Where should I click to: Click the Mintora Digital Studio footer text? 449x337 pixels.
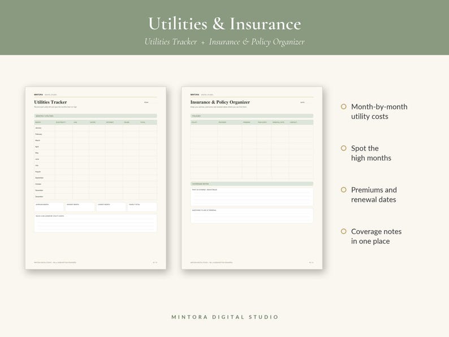coord(225,317)
